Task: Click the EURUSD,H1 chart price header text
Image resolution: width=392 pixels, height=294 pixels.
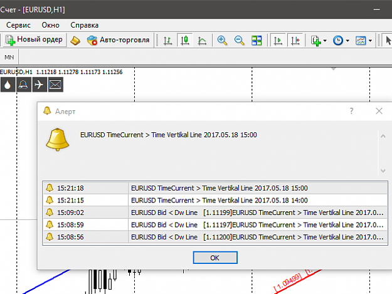Action: click(61, 72)
